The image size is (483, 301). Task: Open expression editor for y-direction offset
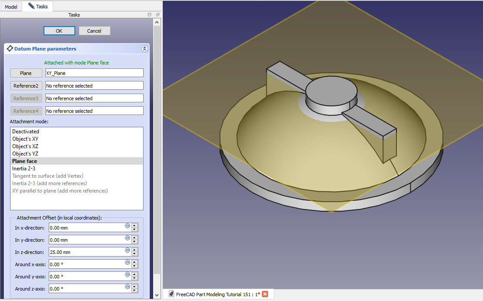coord(127,238)
